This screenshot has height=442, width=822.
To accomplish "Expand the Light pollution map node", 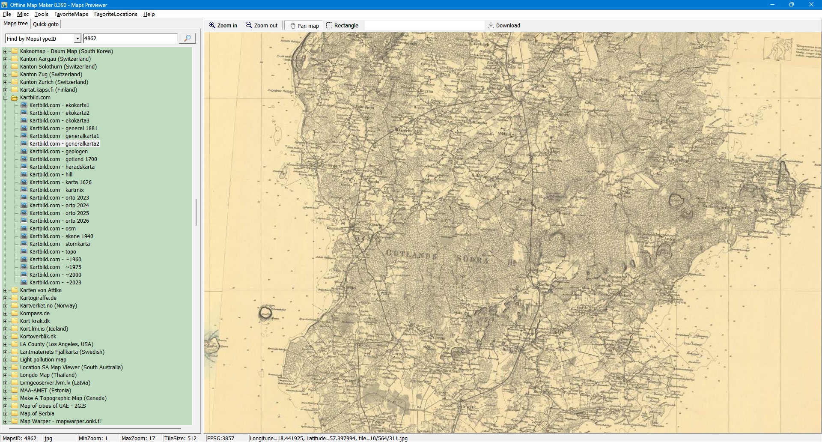I will (6, 360).
